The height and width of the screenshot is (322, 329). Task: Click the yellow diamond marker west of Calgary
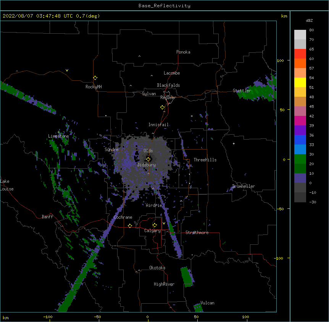(130, 226)
